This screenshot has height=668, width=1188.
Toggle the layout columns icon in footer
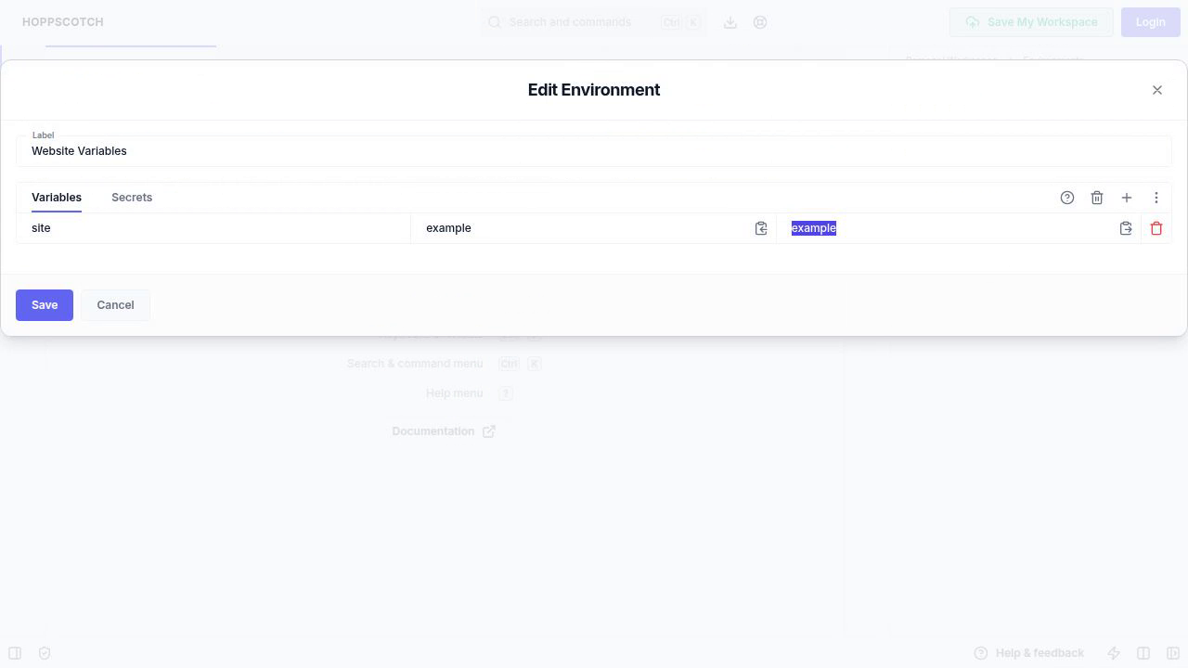click(x=1143, y=653)
